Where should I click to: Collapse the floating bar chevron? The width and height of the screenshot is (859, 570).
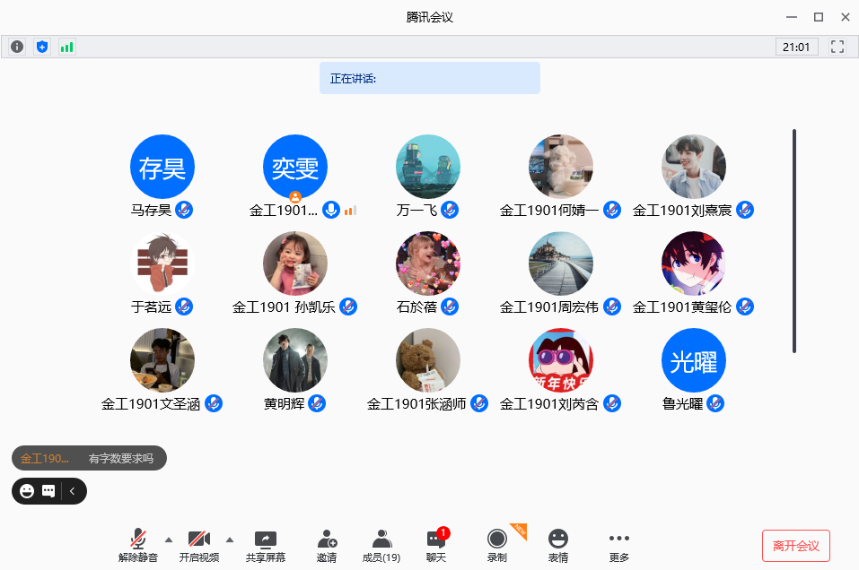[73, 491]
